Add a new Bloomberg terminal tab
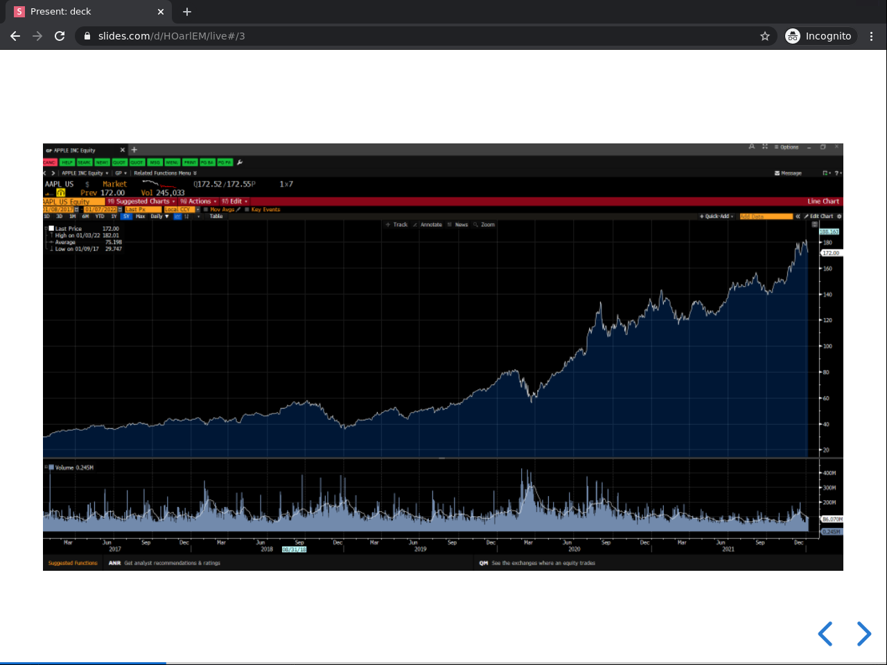Image resolution: width=887 pixels, height=665 pixels. 134,150
